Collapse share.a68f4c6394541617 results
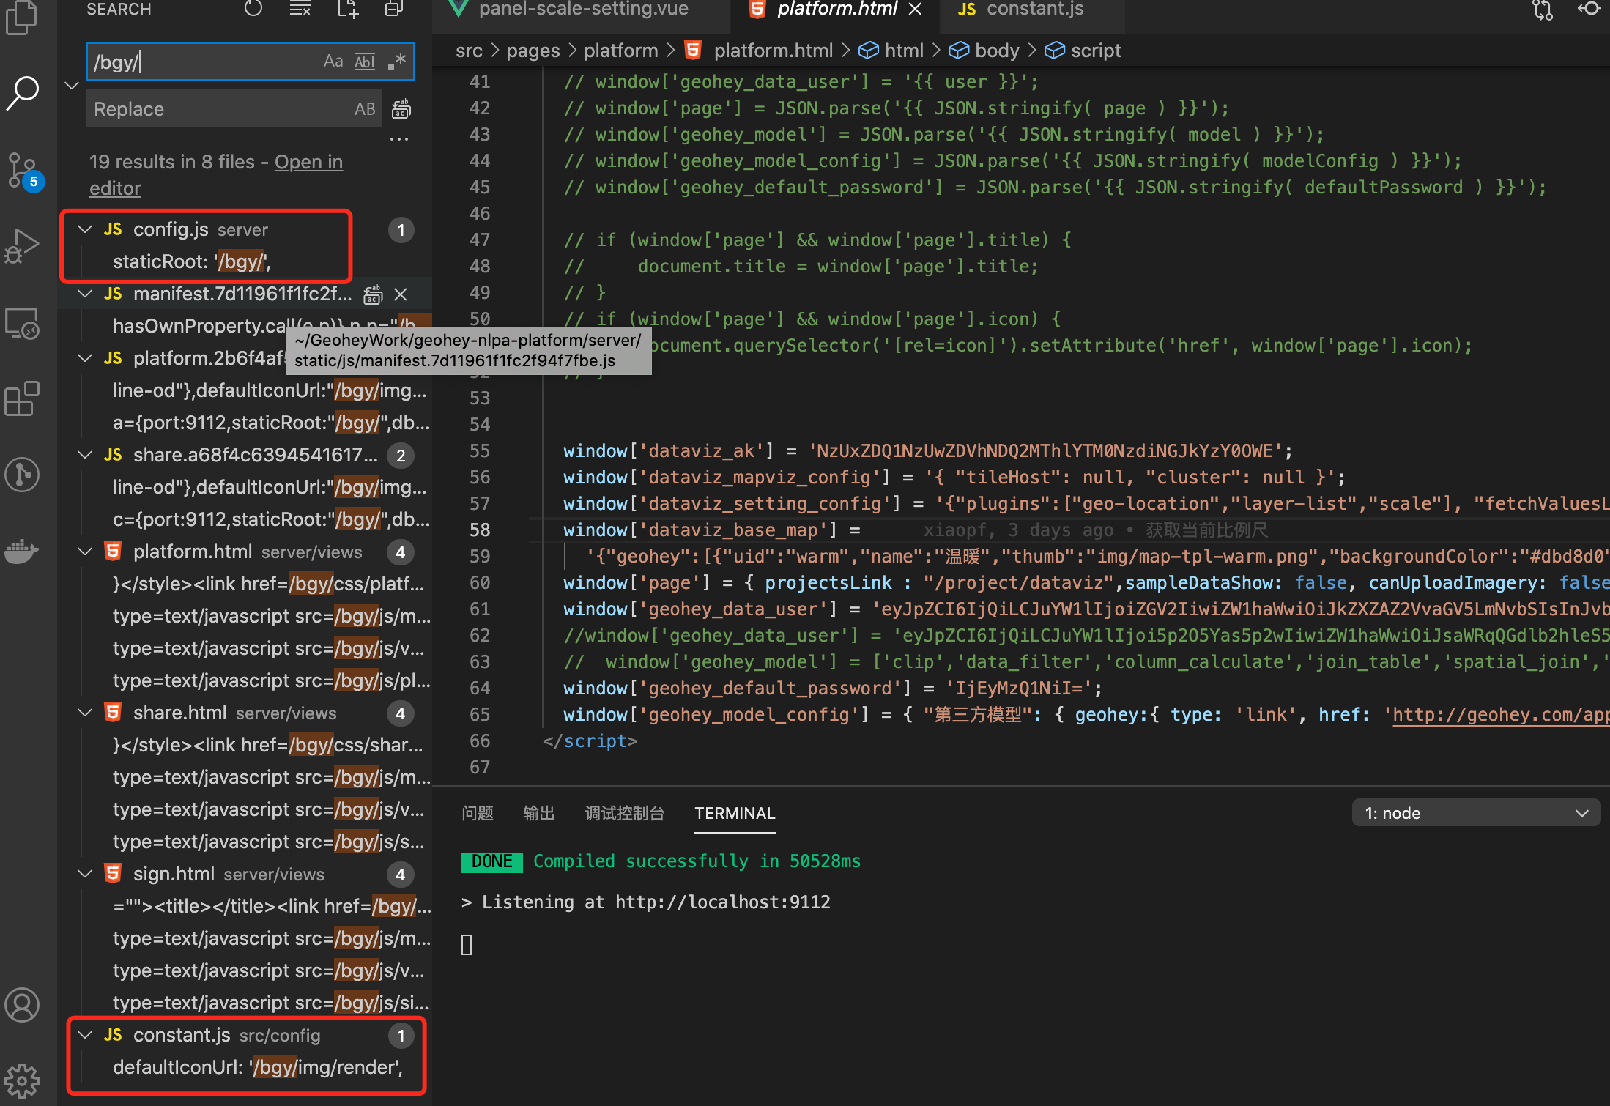Screen dimensions: 1610x1106 [85, 455]
